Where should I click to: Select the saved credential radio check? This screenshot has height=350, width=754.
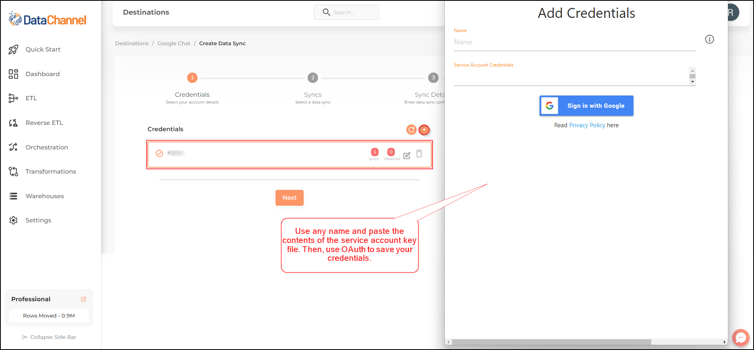tap(159, 153)
